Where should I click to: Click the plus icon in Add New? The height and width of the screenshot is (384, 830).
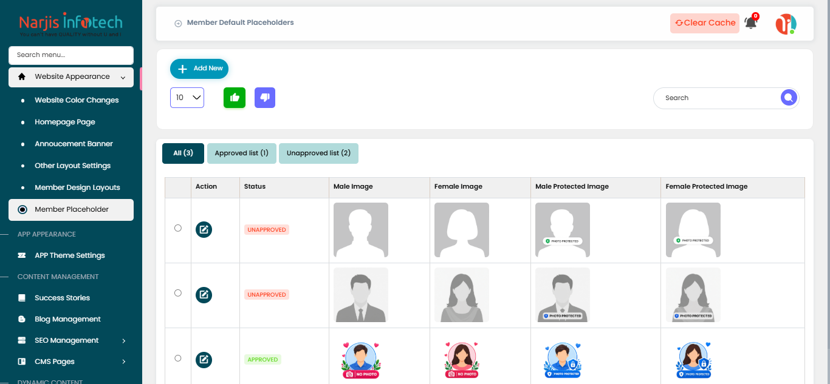(182, 69)
